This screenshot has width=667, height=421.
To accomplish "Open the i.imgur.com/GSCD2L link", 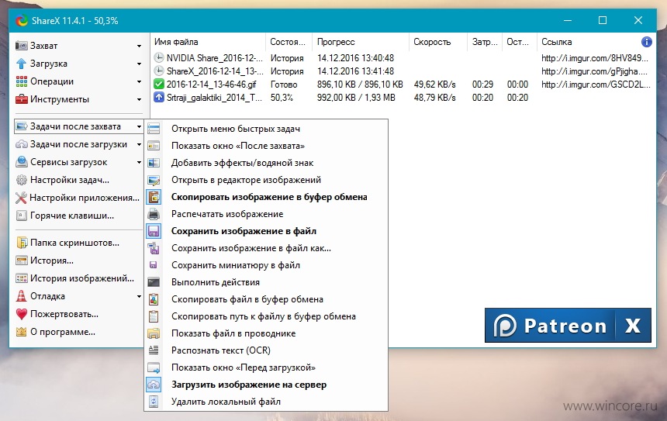I will pos(596,85).
